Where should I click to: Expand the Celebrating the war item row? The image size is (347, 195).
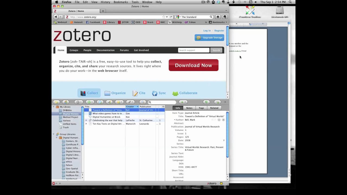click(x=86, y=121)
